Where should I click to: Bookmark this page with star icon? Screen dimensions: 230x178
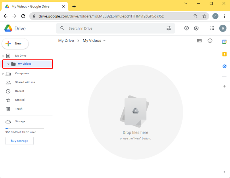pos(204,16)
